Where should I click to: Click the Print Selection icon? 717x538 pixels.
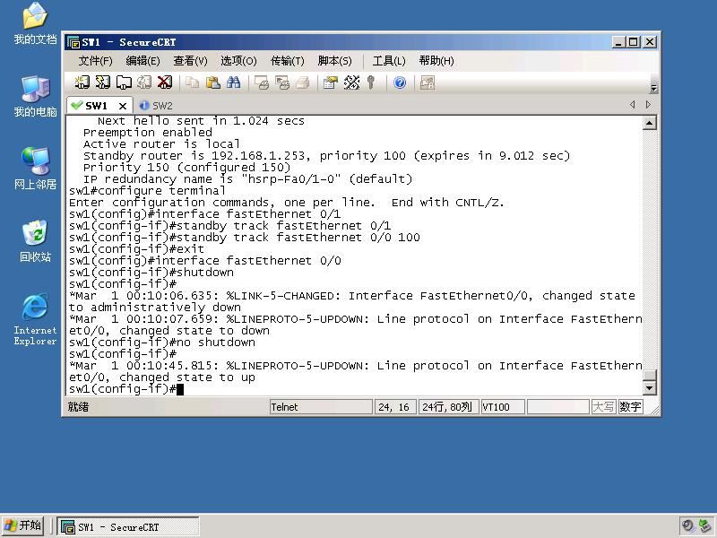pyautogui.click(x=282, y=82)
